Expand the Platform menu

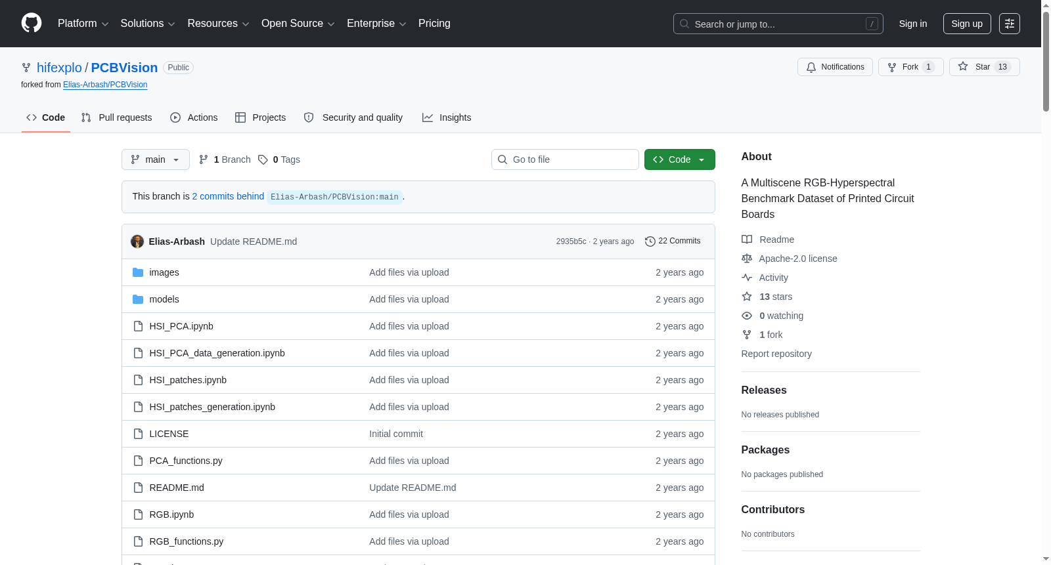click(83, 24)
